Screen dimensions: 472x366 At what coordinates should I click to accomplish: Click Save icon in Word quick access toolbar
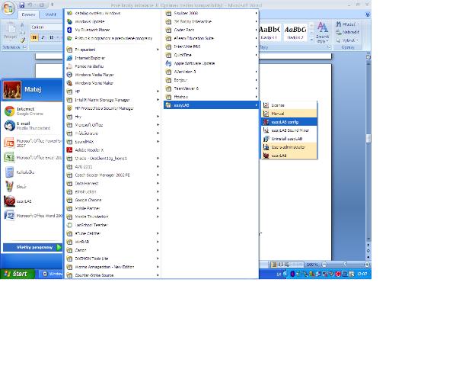click(x=22, y=5)
